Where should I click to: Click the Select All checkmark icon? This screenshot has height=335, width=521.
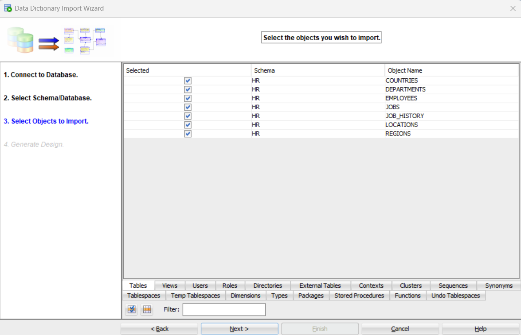(x=131, y=309)
